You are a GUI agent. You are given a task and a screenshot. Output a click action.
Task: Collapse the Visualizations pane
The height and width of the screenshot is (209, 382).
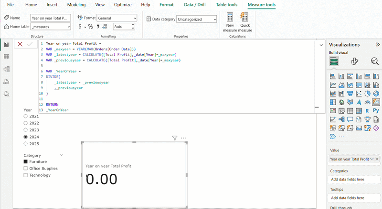coord(377,44)
